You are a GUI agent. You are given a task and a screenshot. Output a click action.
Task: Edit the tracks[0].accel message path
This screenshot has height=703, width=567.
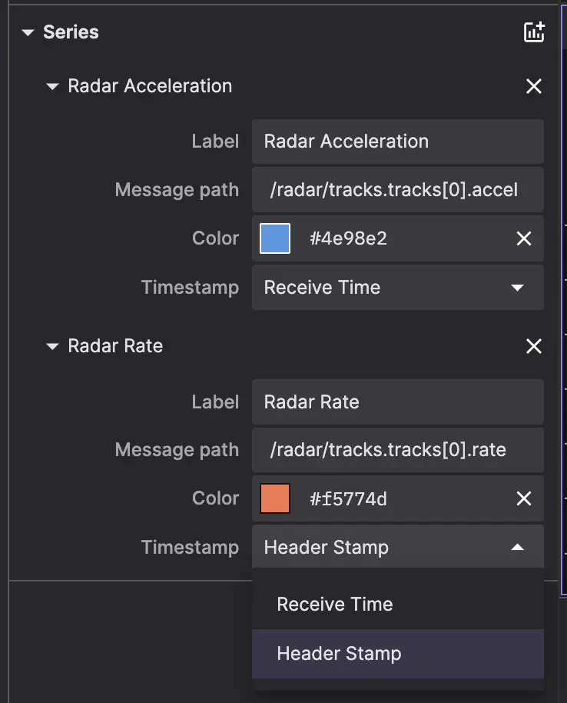396,190
